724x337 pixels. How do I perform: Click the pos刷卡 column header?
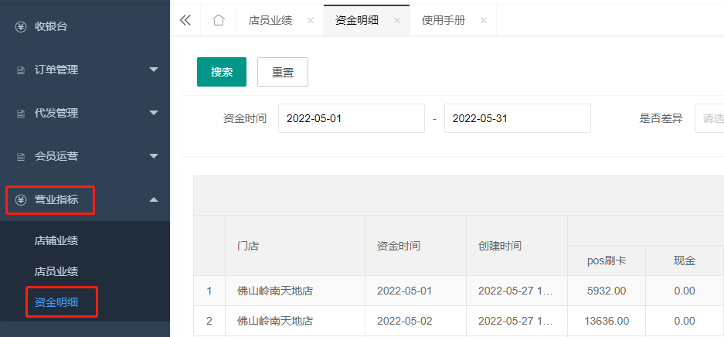[607, 260]
